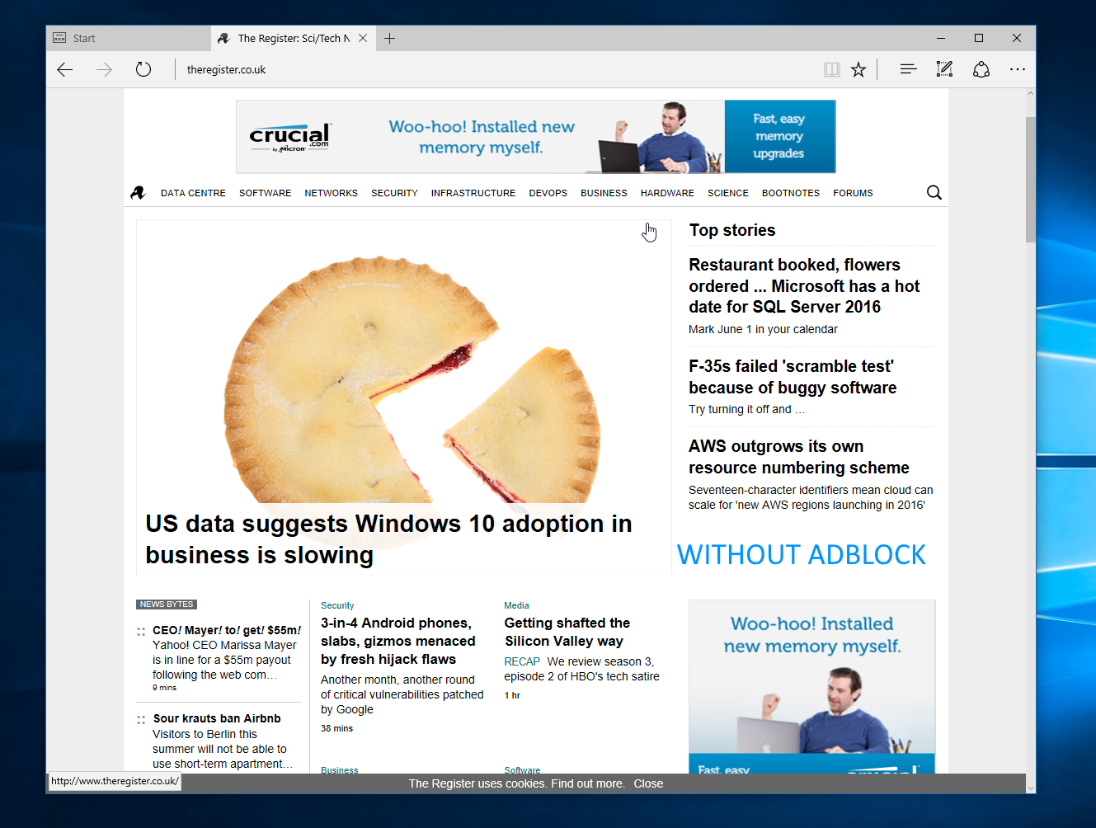Select The Register: Sci/Tech tab
The width and height of the screenshot is (1096, 828).
tap(294, 38)
